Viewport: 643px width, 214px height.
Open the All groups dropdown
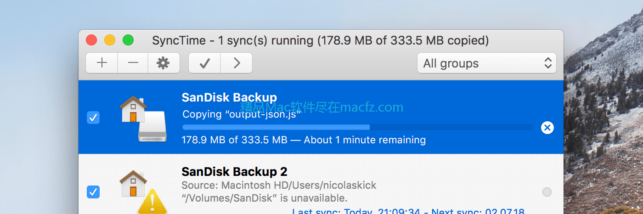pos(486,63)
